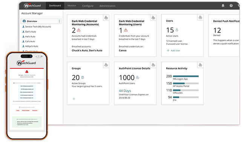Click the icon next to 1000
245x148 pixels.
click(x=138, y=77)
